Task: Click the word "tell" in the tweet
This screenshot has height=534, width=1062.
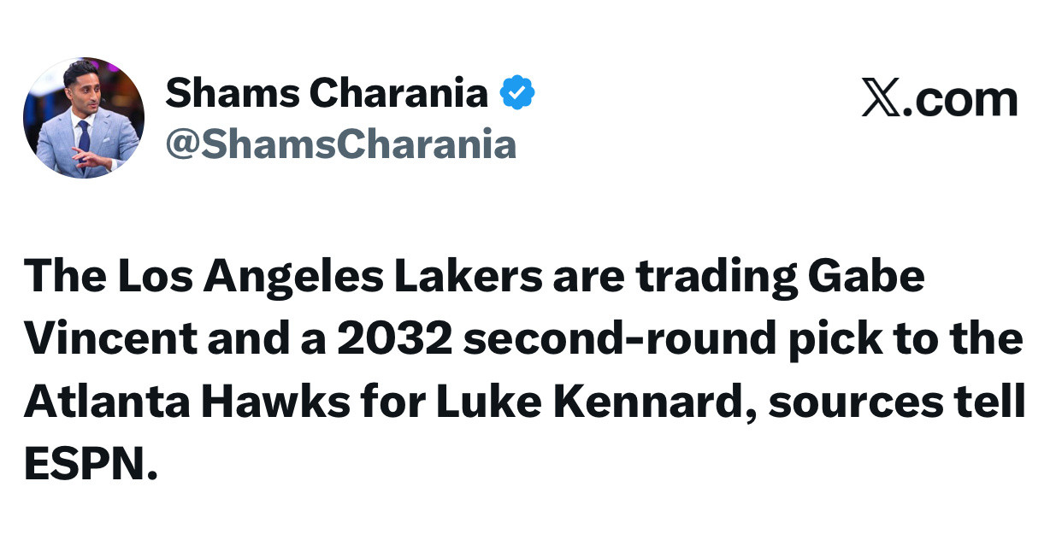Action: tap(992, 402)
